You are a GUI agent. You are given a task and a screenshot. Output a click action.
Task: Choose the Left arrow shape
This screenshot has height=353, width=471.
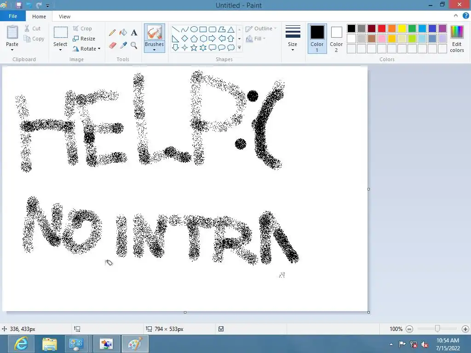(222, 39)
